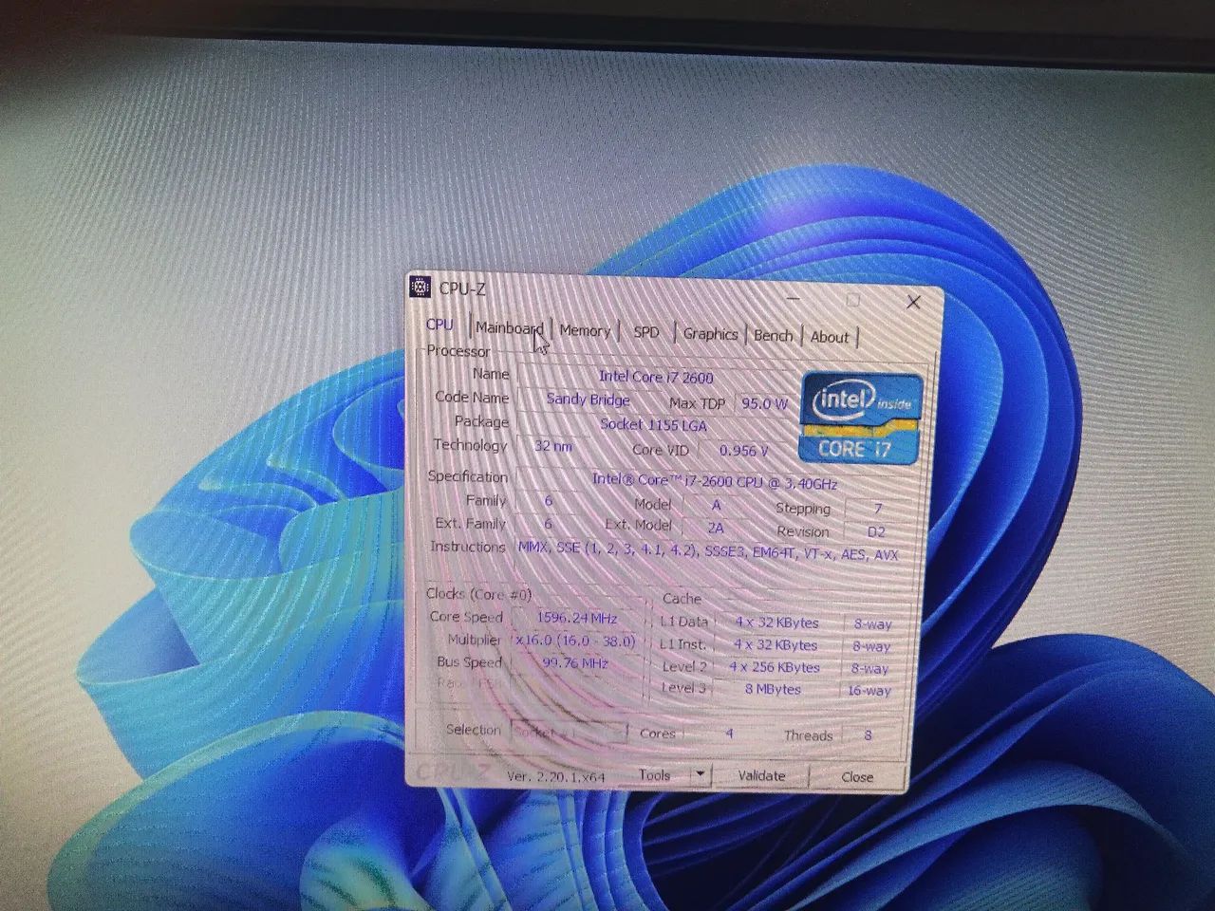Switch to the Mainboard tab

tap(509, 327)
